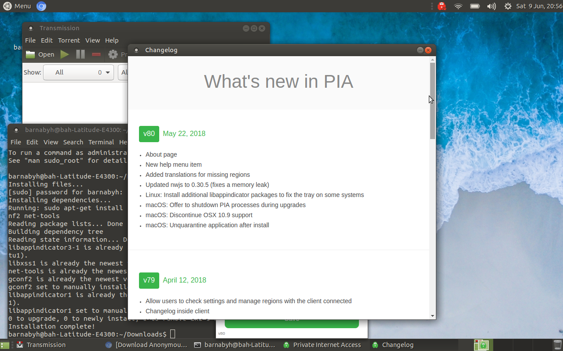Open the trash icon in the bottom panel

(557, 345)
